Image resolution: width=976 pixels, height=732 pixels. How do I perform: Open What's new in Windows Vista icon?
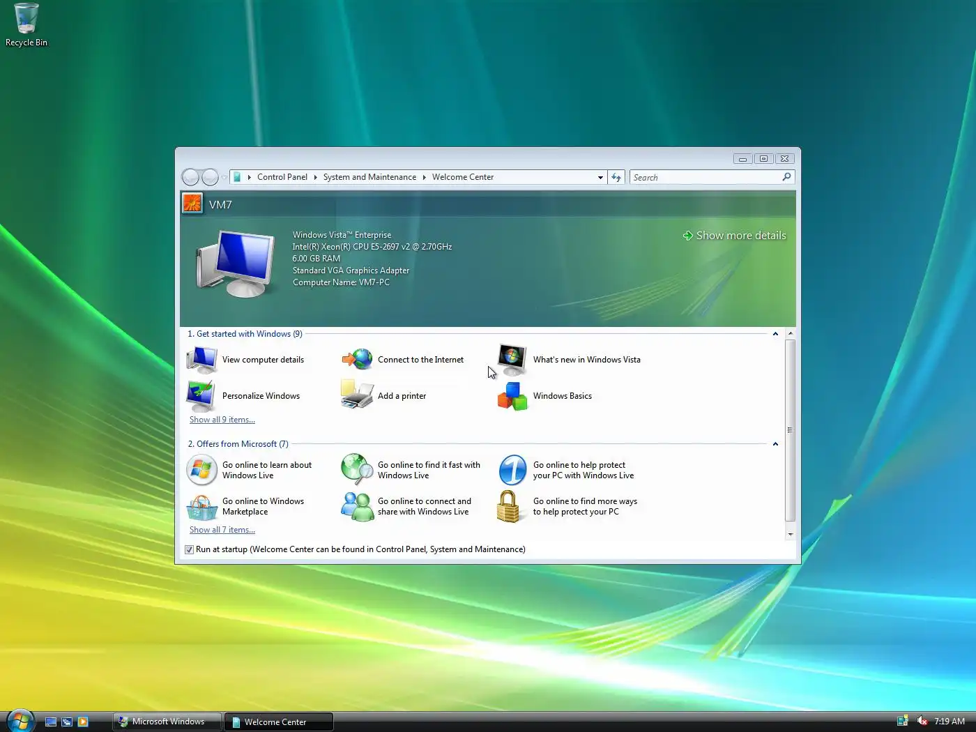pyautogui.click(x=512, y=360)
